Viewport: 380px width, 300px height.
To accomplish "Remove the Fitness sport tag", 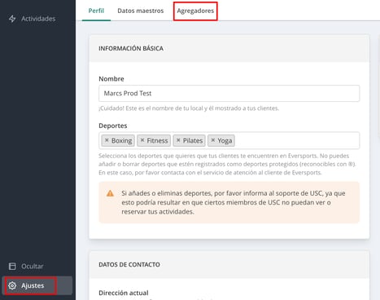I will point(142,140).
